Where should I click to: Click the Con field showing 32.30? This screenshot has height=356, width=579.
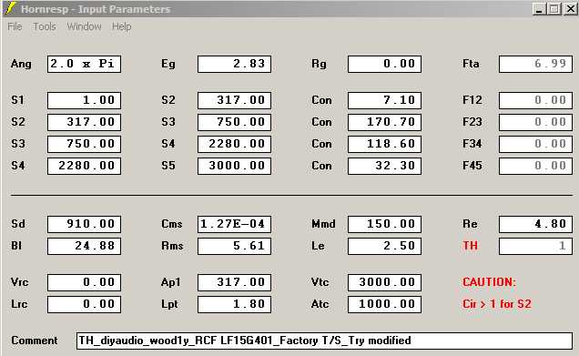pos(384,166)
